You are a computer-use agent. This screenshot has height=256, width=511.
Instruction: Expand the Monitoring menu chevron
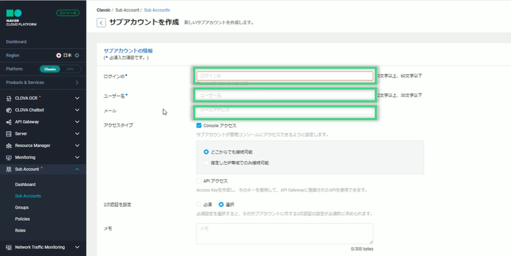(x=77, y=158)
